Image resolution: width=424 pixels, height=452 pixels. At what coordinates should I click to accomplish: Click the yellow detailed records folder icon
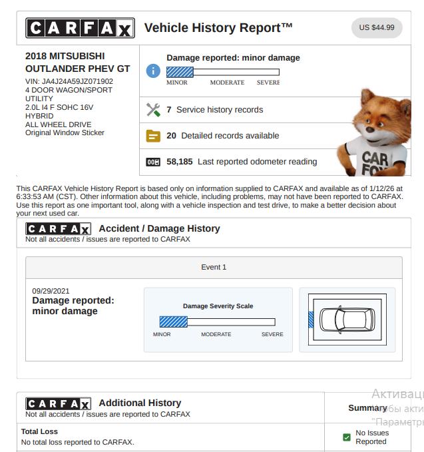[x=153, y=136]
